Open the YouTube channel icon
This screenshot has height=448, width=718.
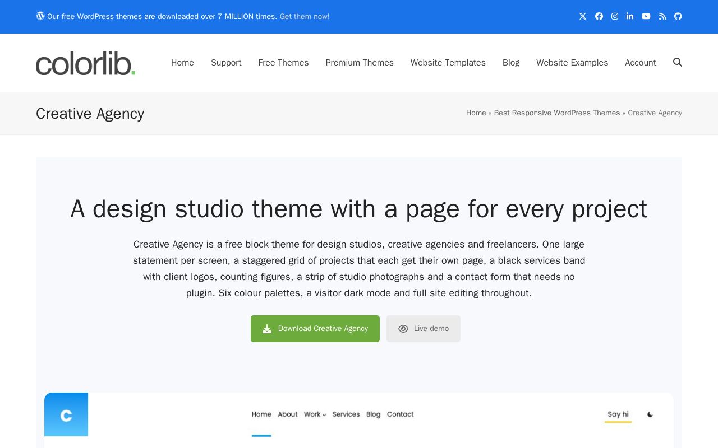(646, 16)
